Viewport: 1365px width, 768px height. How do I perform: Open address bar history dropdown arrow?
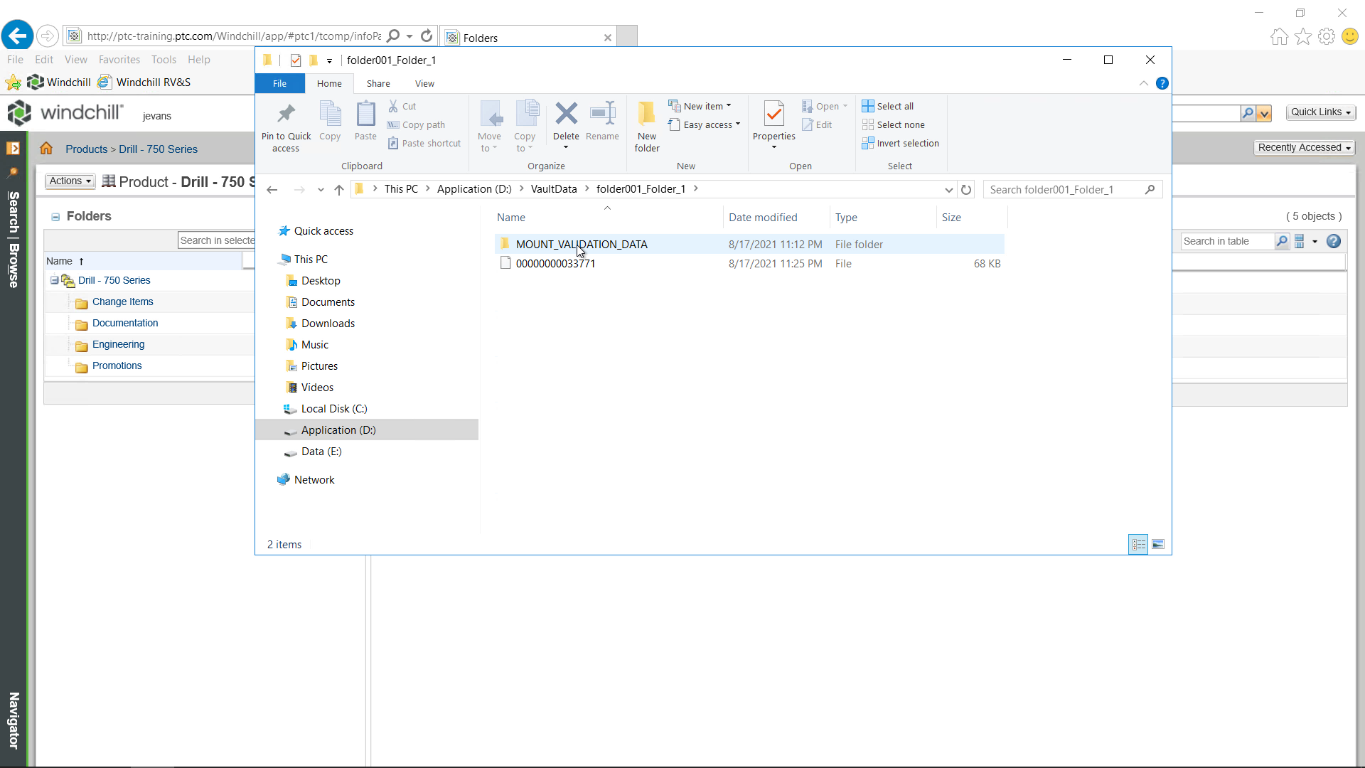[948, 189]
